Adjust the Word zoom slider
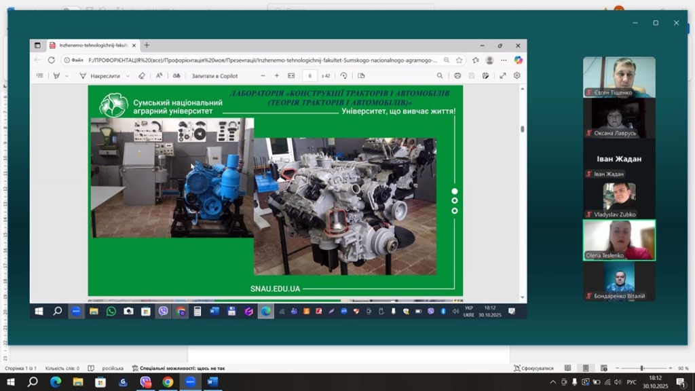The image size is (695, 391). click(x=641, y=368)
